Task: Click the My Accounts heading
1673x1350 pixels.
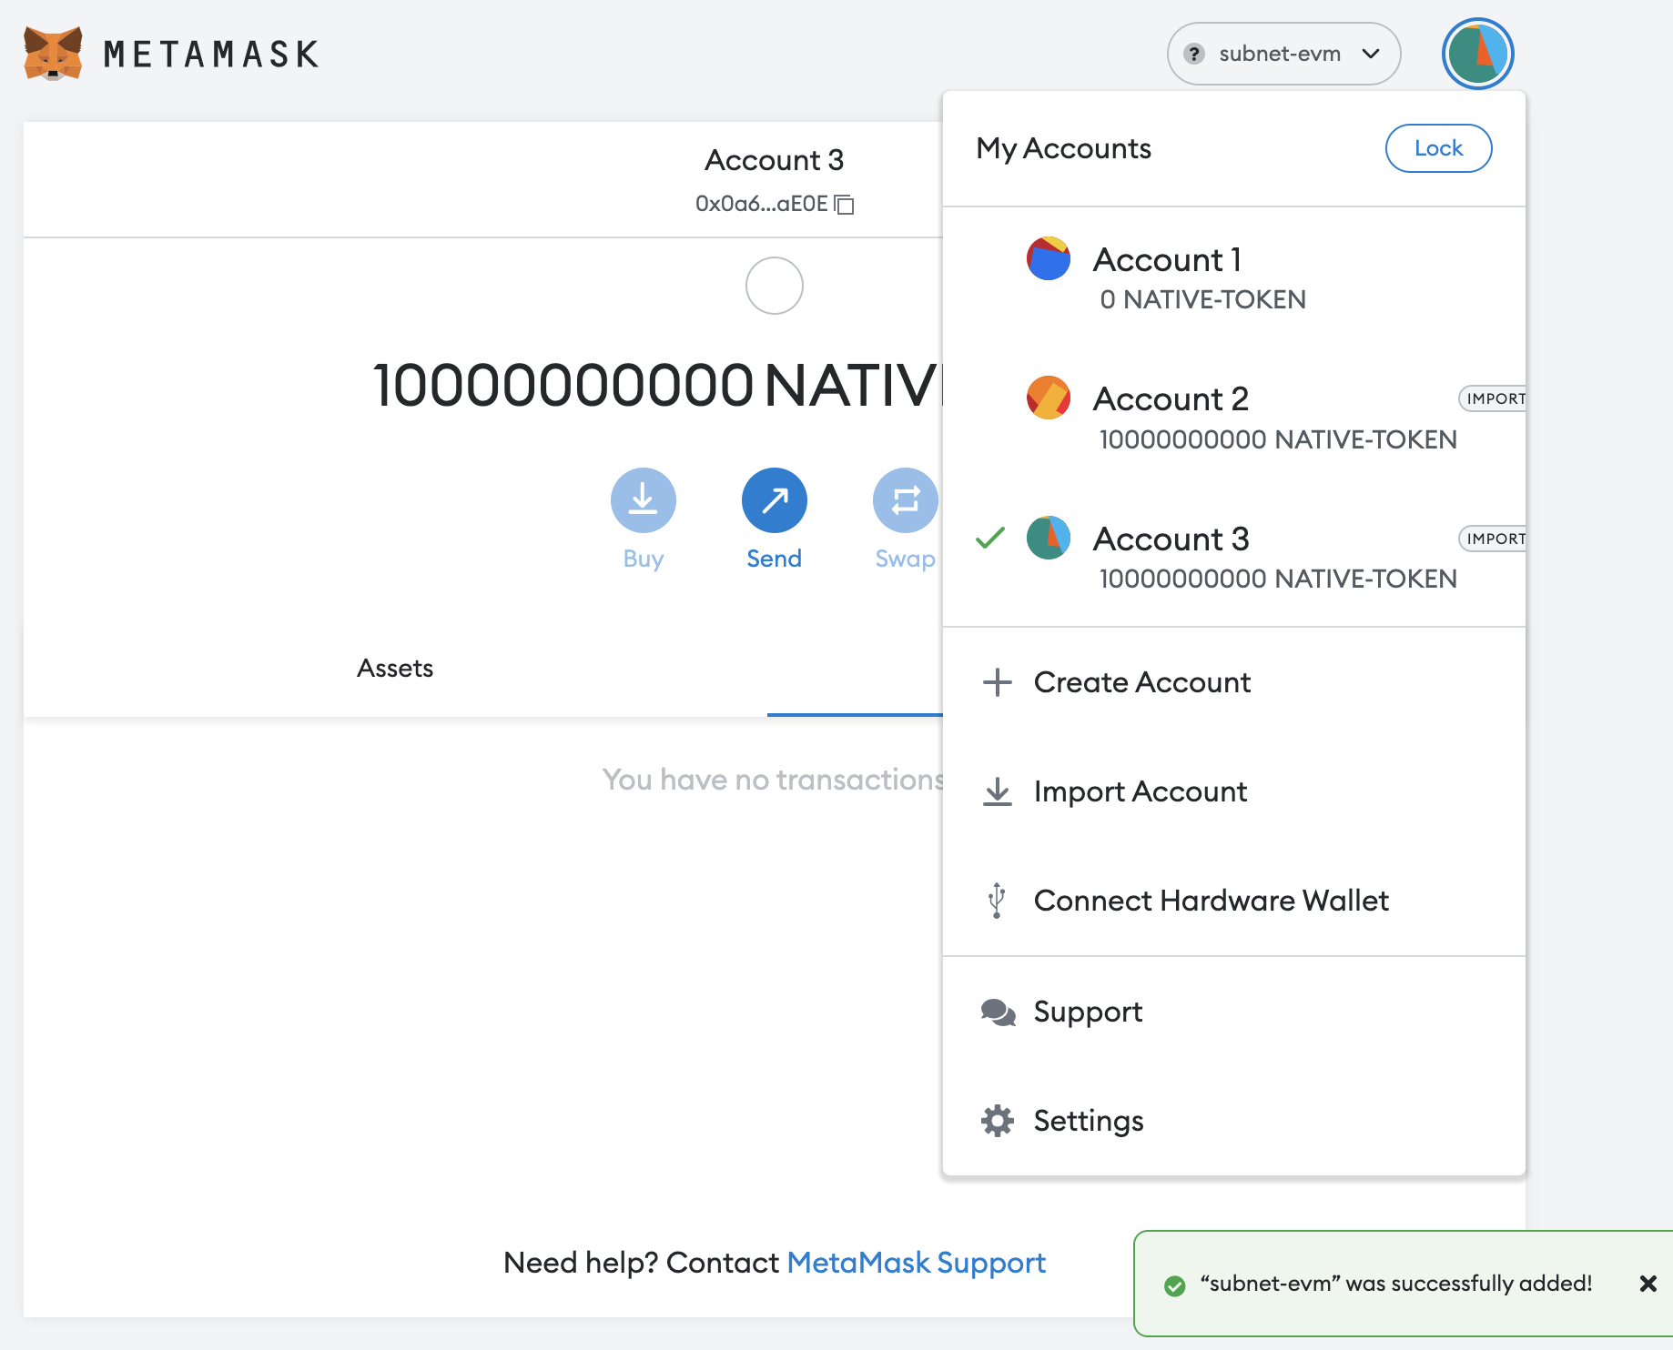Action: pos(1063,148)
